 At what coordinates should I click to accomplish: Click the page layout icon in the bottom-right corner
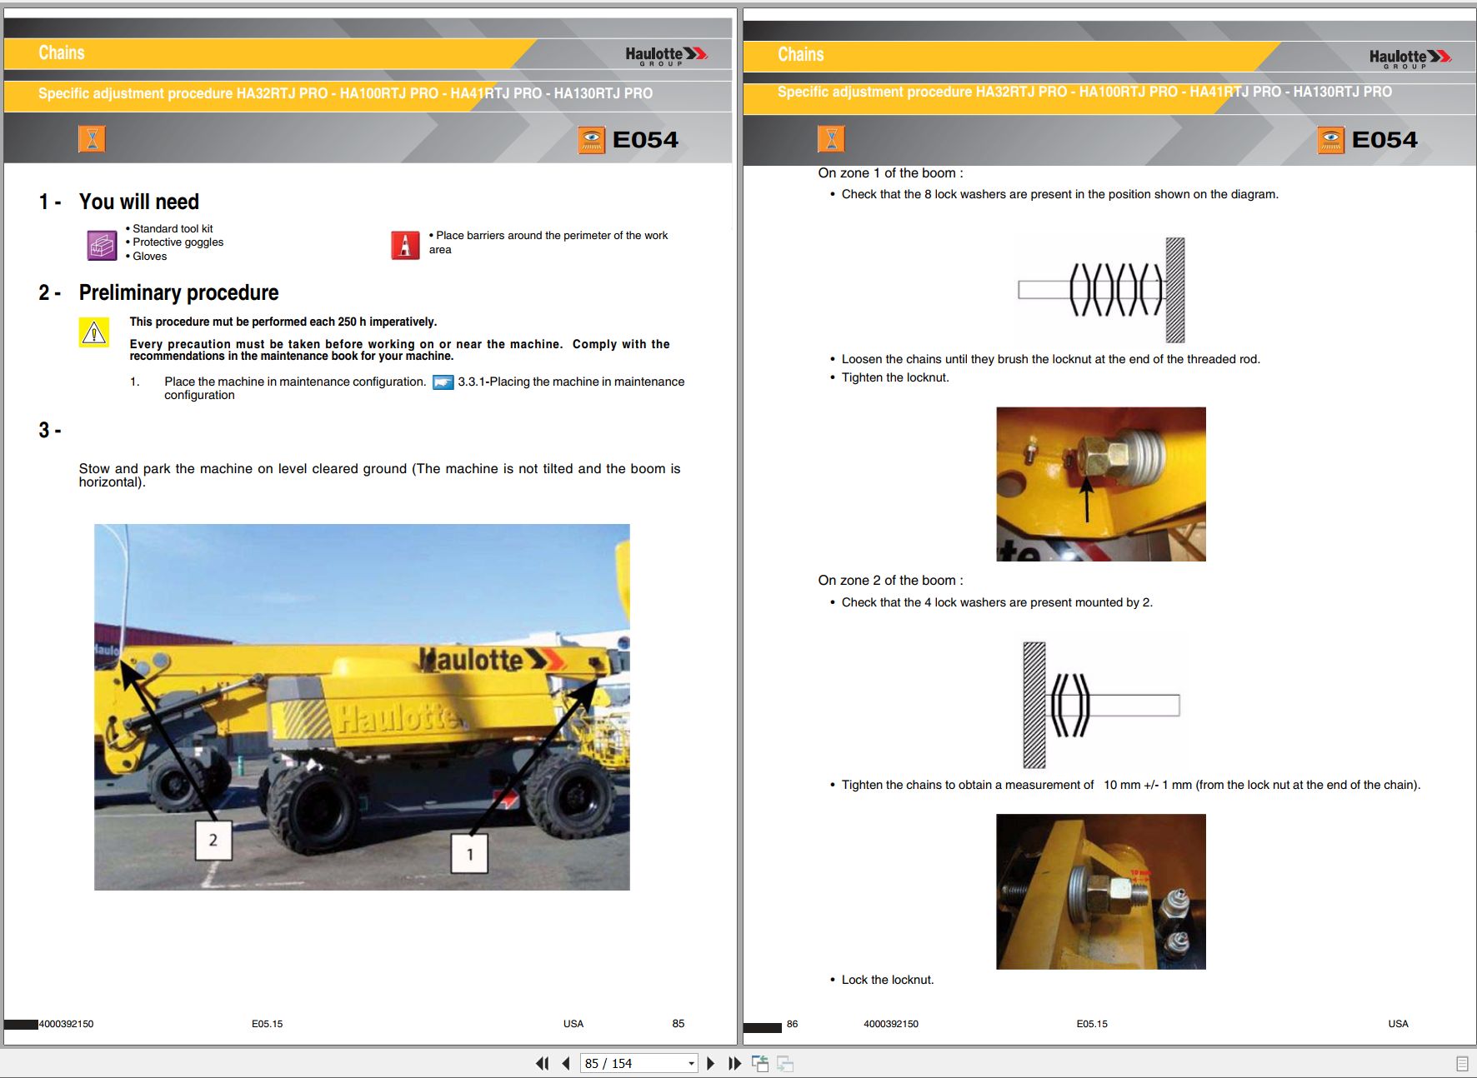1462,1064
